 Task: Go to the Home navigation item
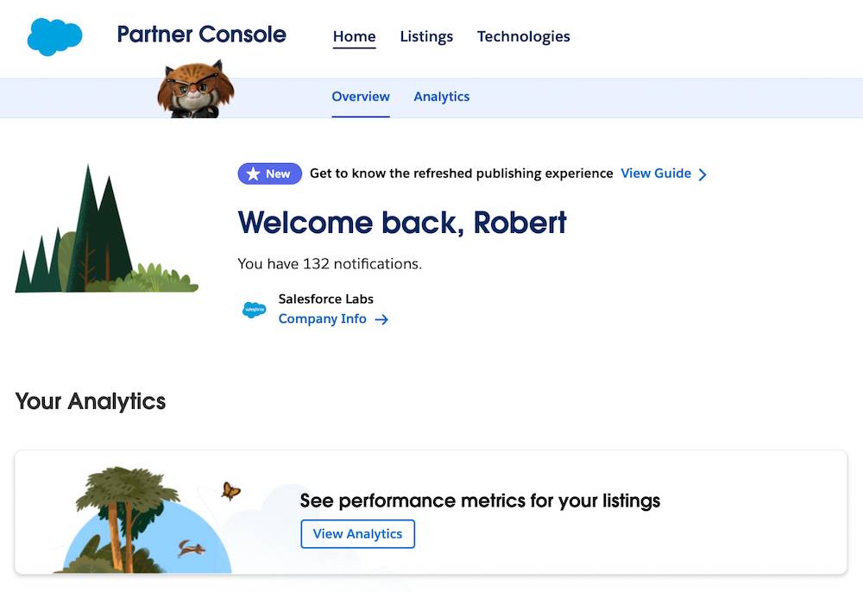tap(354, 36)
